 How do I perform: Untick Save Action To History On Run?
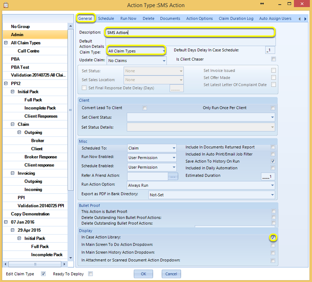(273, 161)
